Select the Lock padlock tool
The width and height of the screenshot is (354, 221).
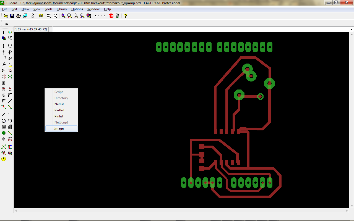(x=4, y=83)
